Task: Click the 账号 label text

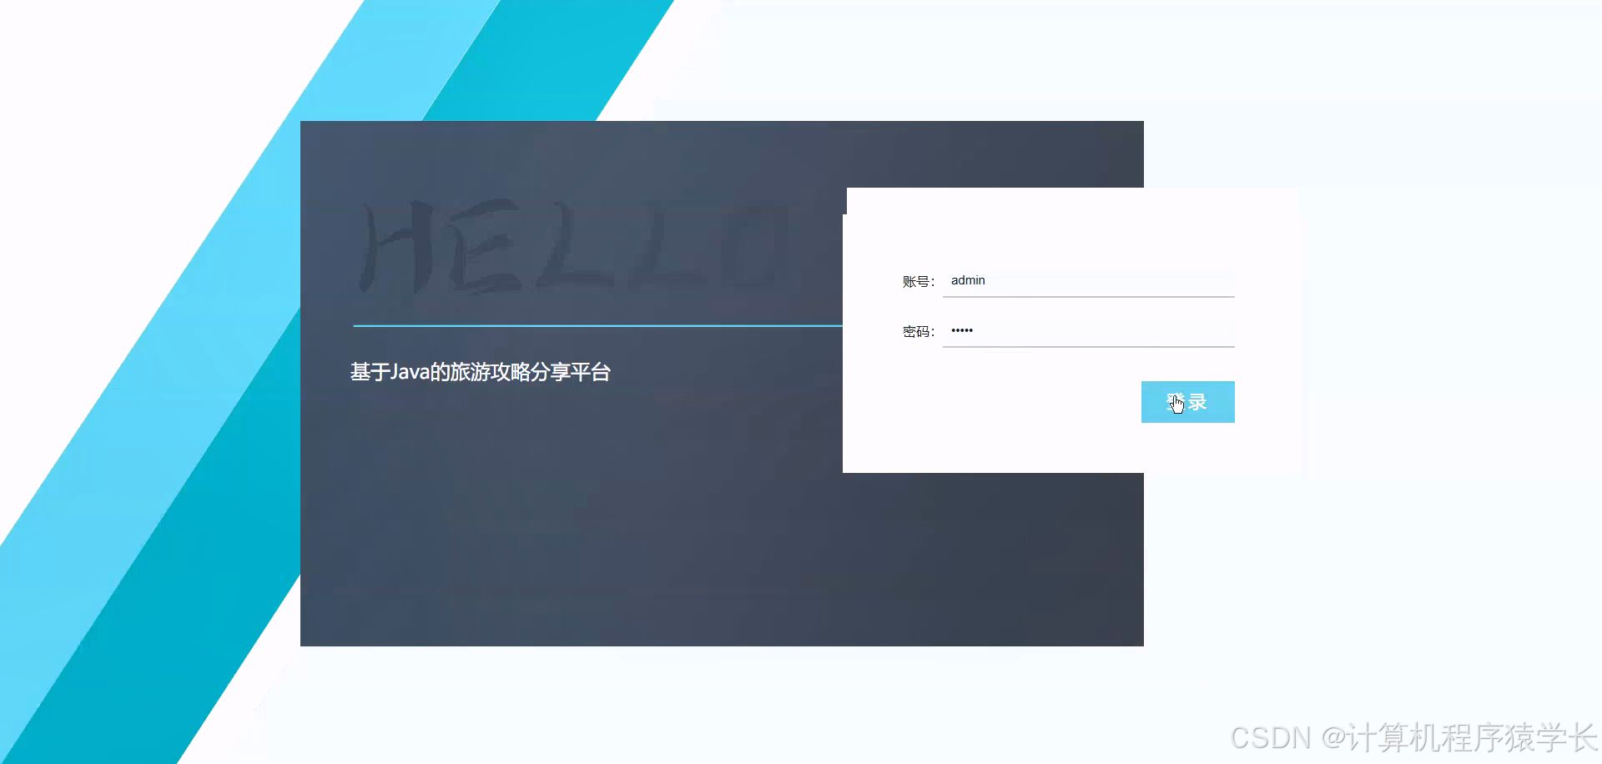Action: (x=919, y=282)
